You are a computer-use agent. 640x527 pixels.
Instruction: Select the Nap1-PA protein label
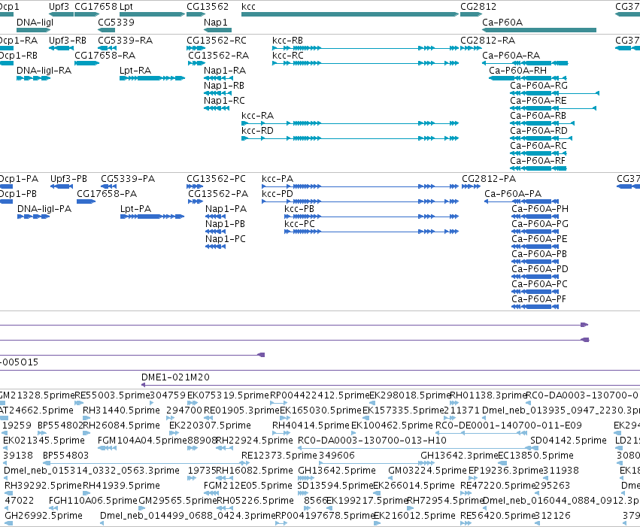pos(226,209)
